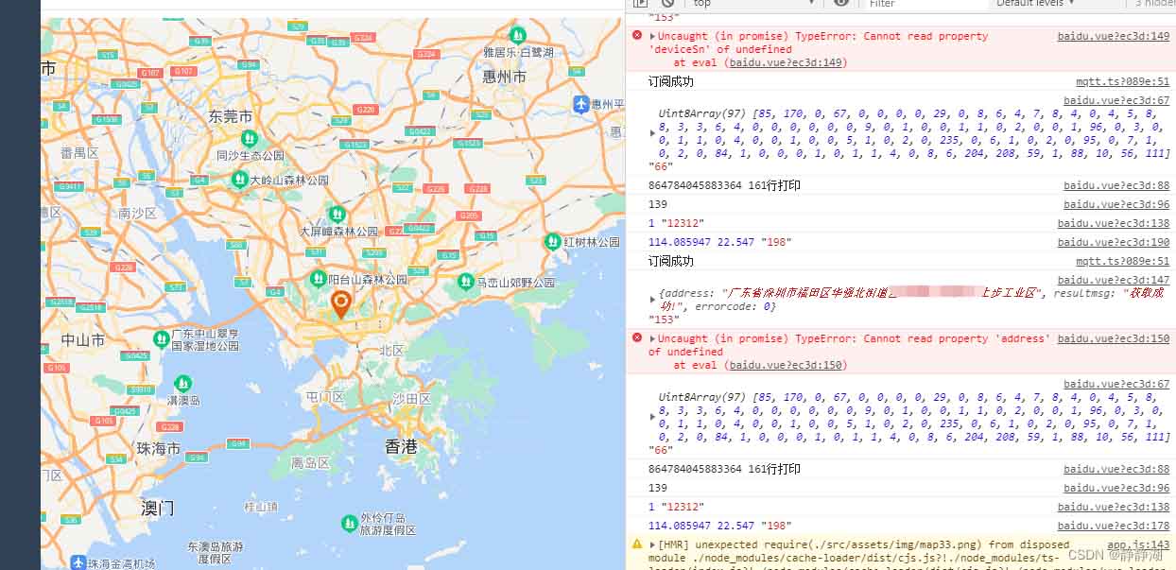Image resolution: width=1176 pixels, height=570 pixels.
Task: Click the eye icon to create live expression
Action: (840, 4)
